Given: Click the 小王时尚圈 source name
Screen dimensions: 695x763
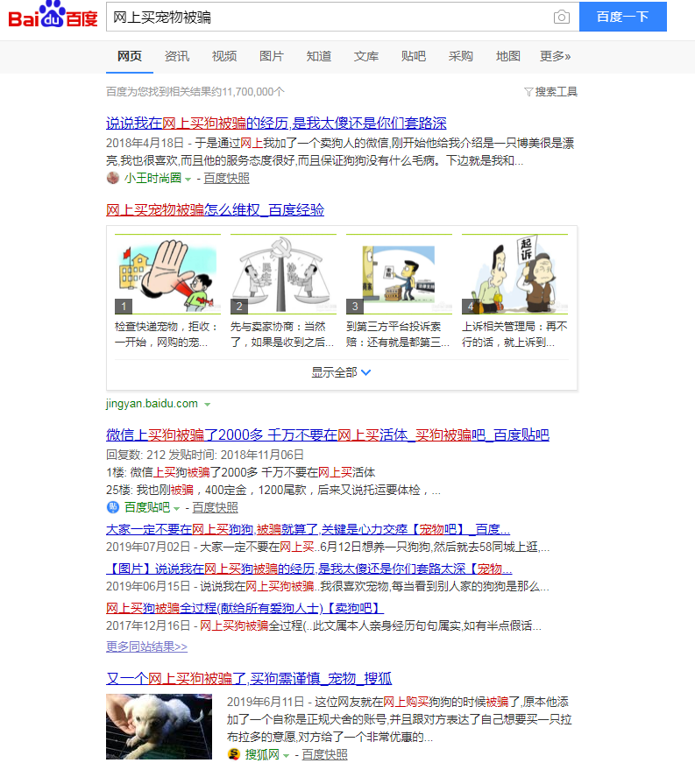Looking at the screenshot, I should pos(152,178).
